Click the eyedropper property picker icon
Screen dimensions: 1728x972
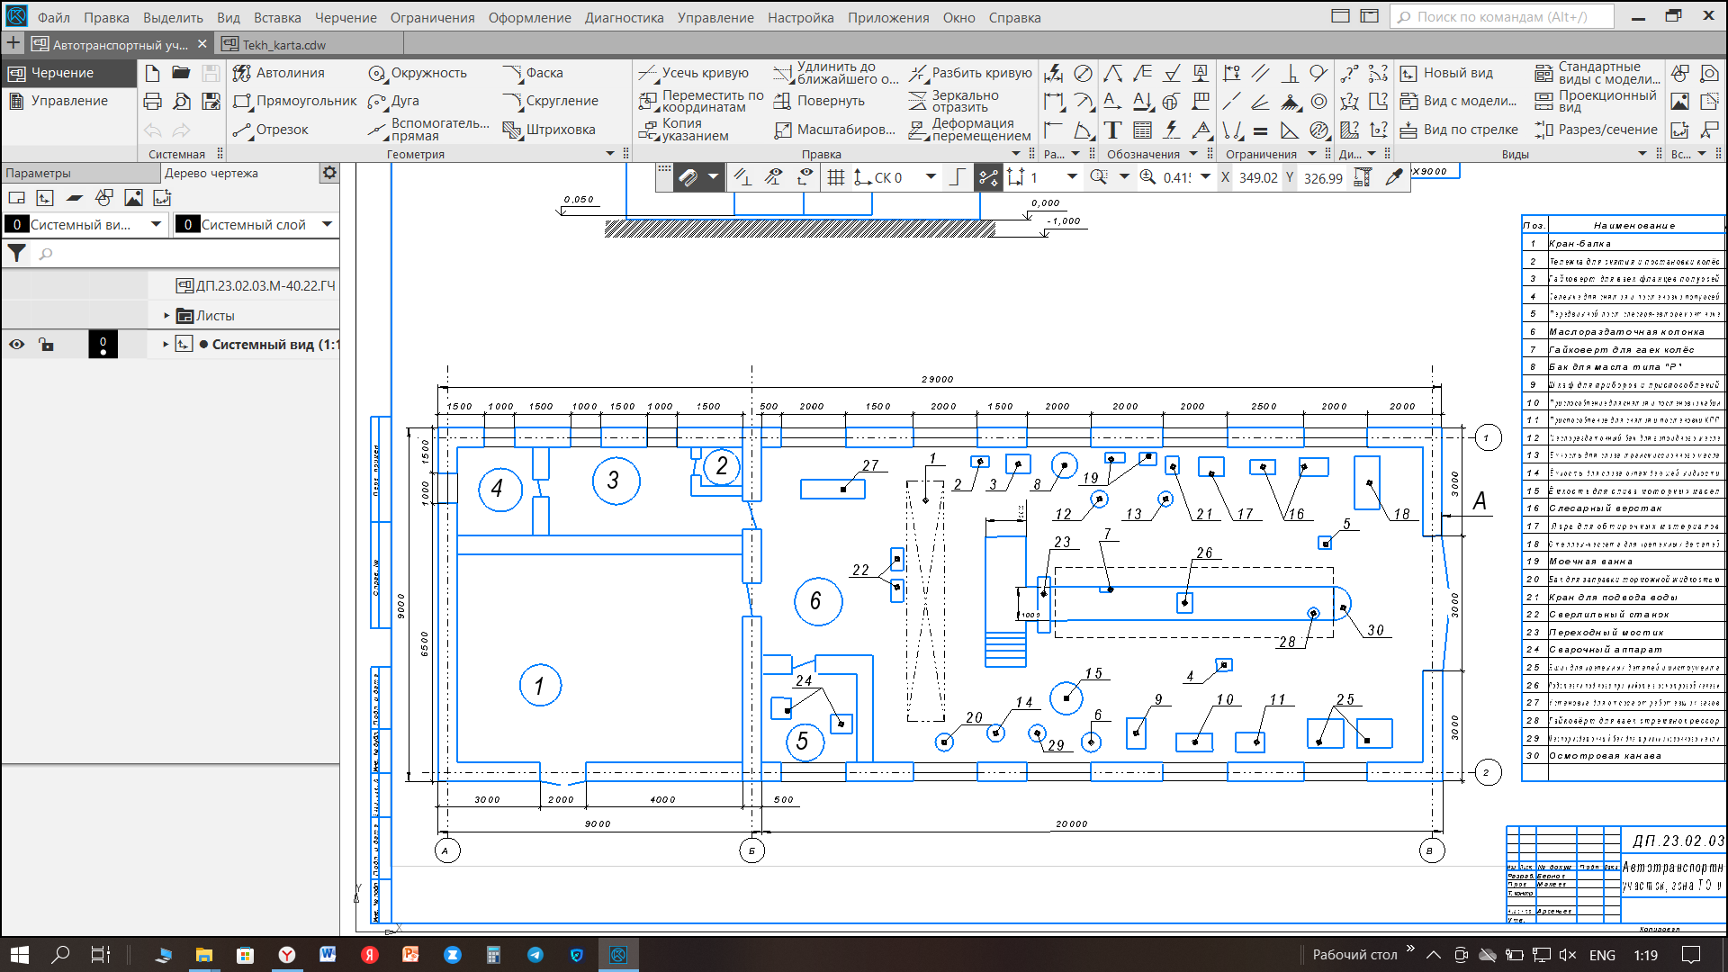pos(1394,177)
